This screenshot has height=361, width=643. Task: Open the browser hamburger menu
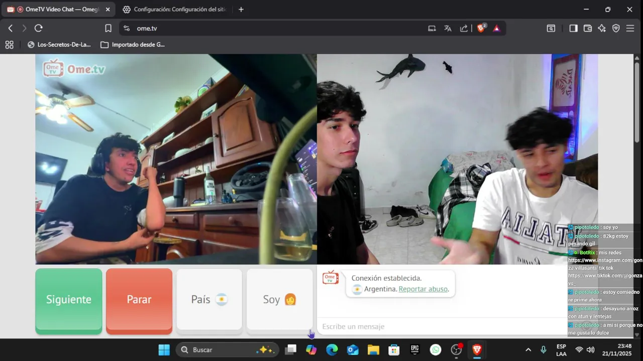[x=630, y=29]
